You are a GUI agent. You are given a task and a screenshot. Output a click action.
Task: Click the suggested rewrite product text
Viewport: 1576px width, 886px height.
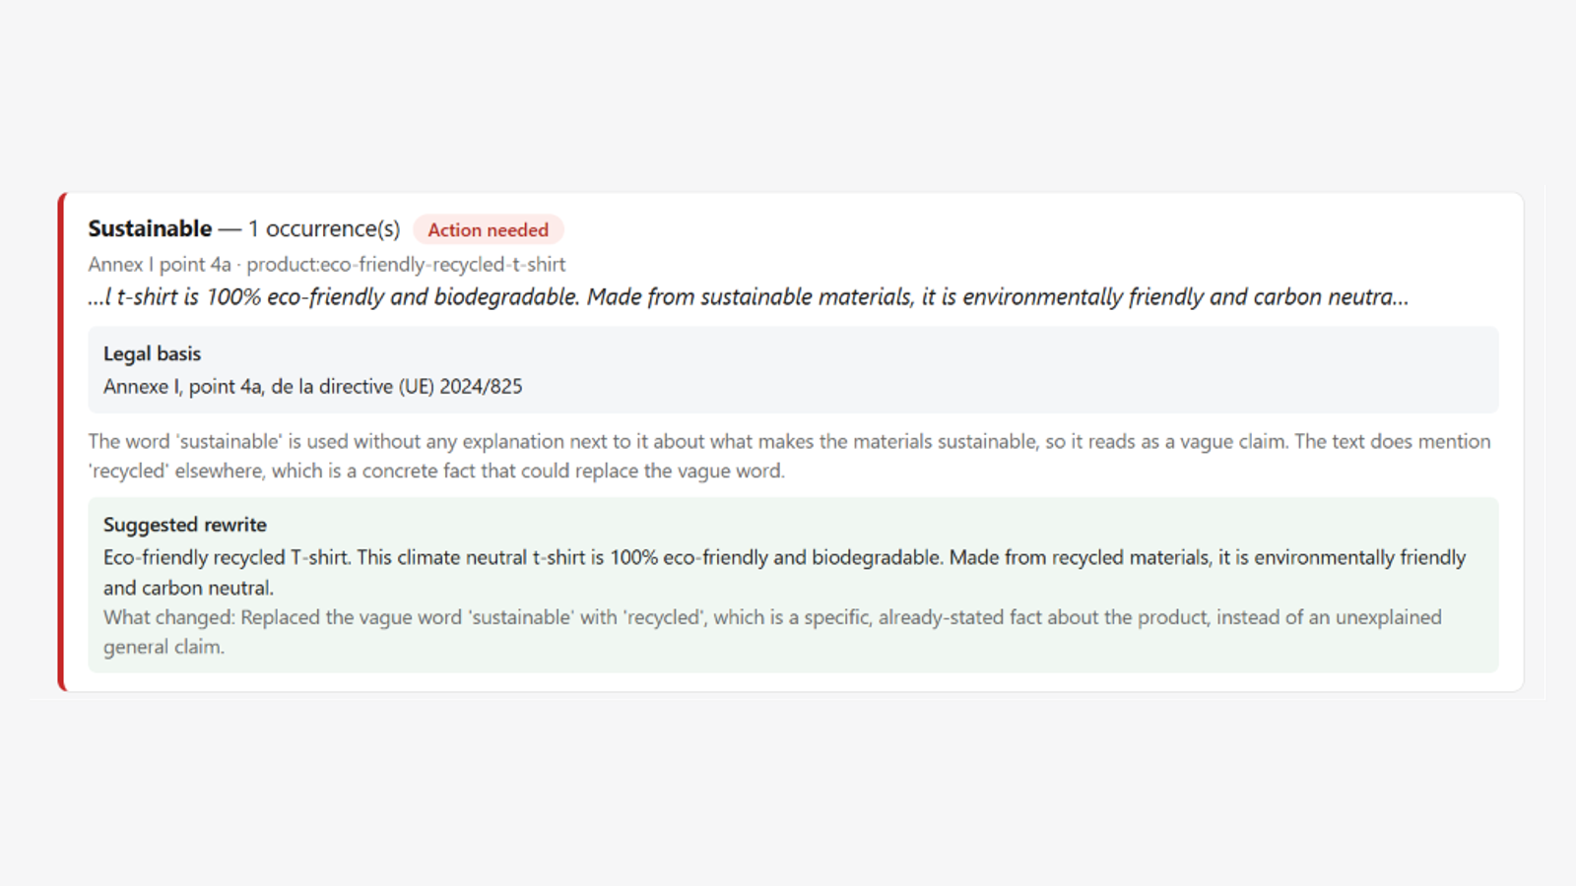click(x=784, y=572)
